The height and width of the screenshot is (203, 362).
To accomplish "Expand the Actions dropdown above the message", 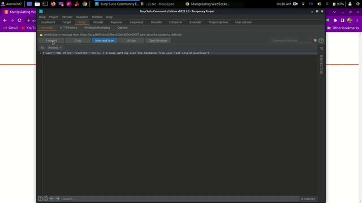I will [55, 47].
